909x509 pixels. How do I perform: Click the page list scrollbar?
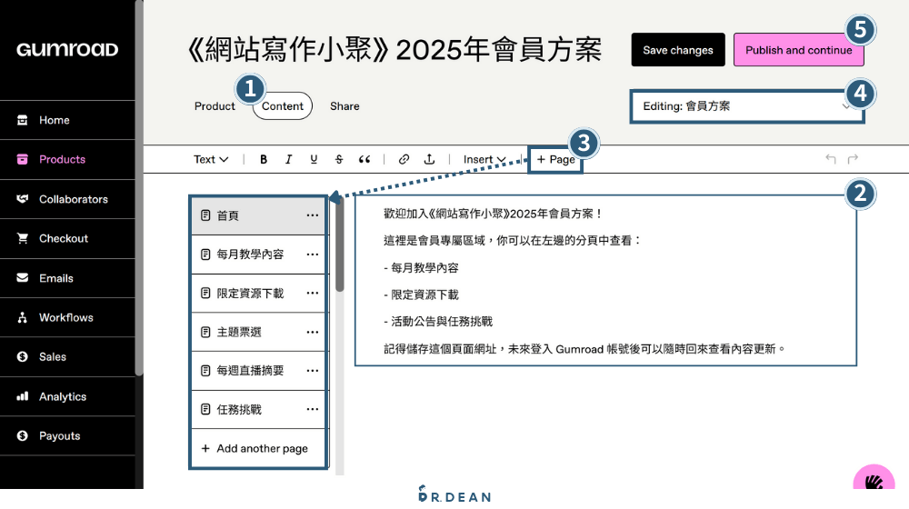coord(340,245)
